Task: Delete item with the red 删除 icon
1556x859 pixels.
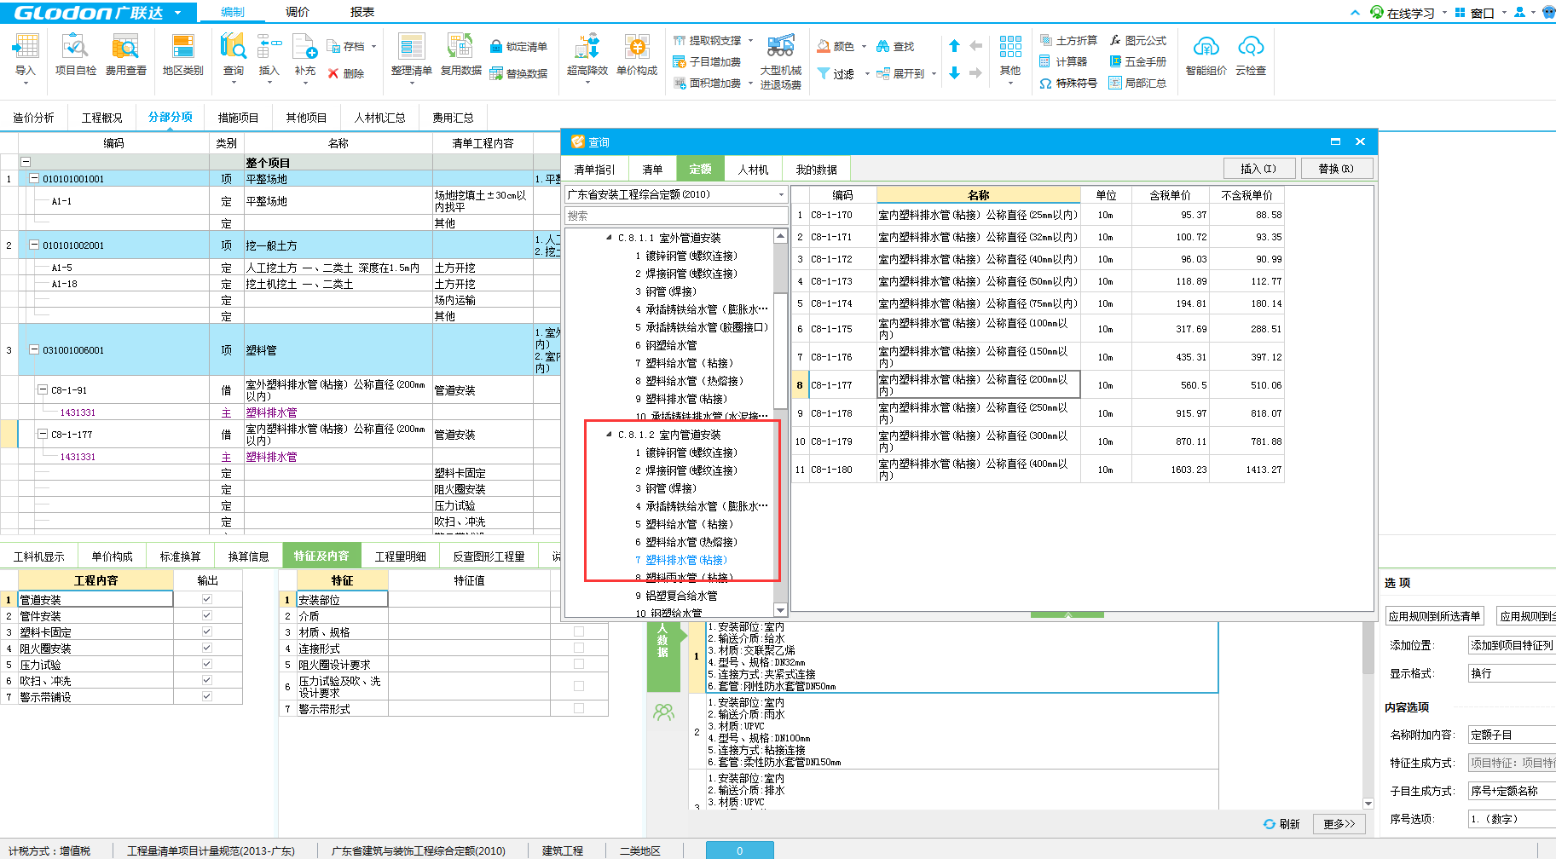Action: coord(346,74)
